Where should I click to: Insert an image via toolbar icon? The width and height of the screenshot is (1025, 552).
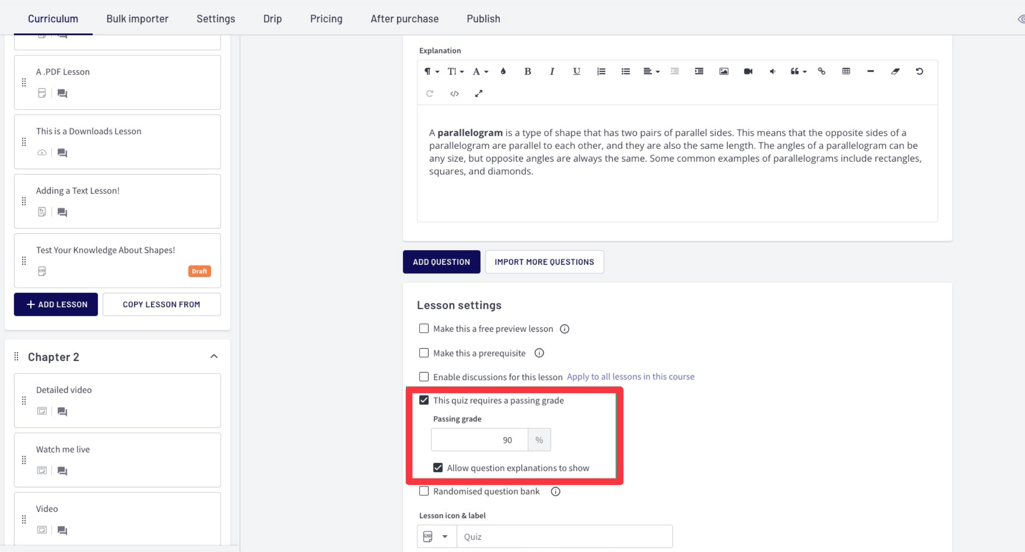(724, 71)
